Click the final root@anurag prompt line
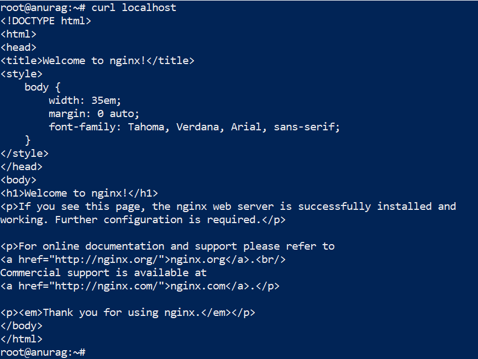The image size is (478, 359). [x=43, y=352]
